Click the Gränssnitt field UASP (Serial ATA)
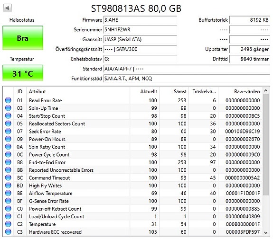273x239 pixels. coord(140,39)
